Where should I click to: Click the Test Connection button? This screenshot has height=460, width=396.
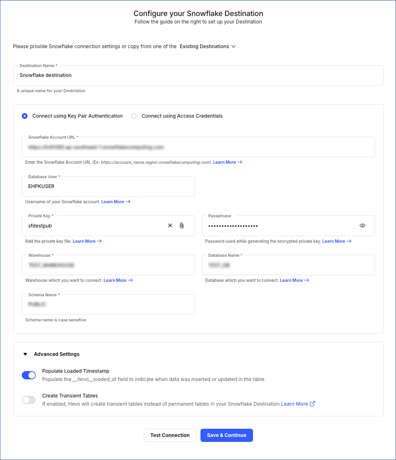170,435
